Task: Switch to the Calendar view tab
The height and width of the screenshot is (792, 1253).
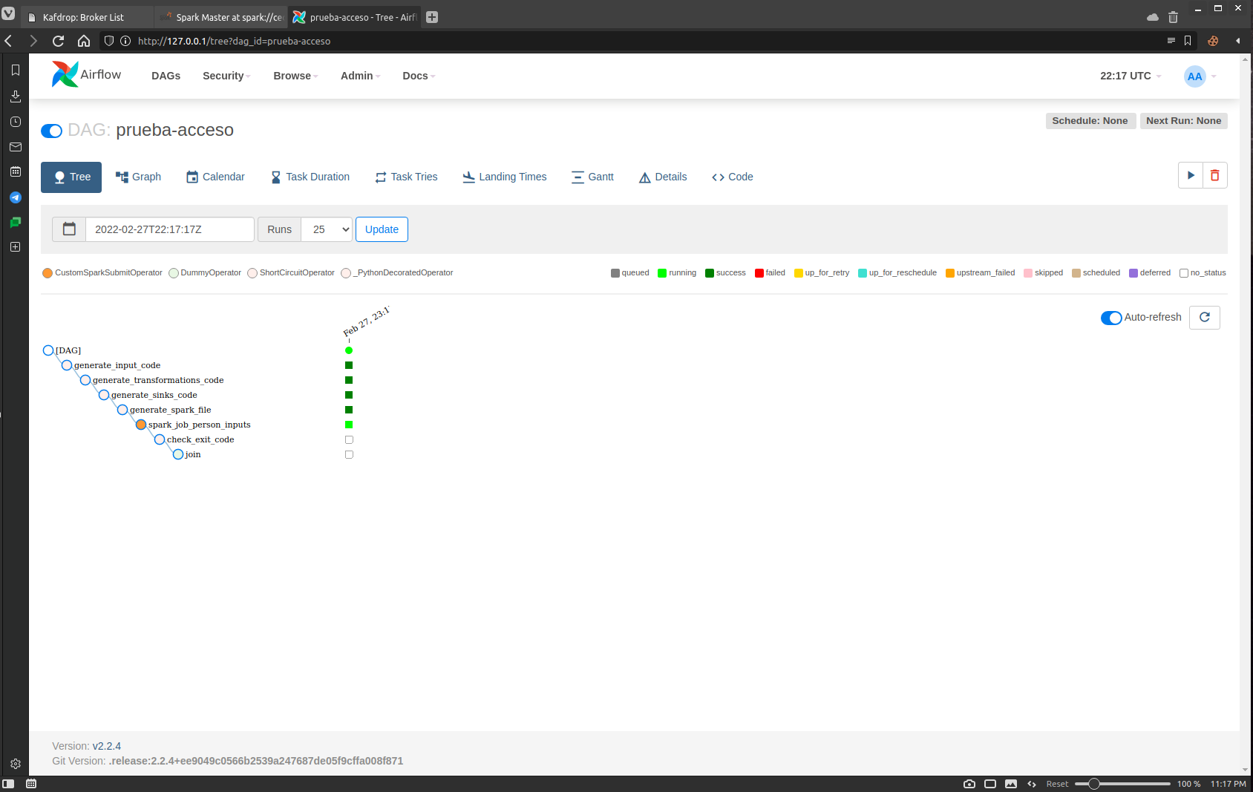Action: 215,177
